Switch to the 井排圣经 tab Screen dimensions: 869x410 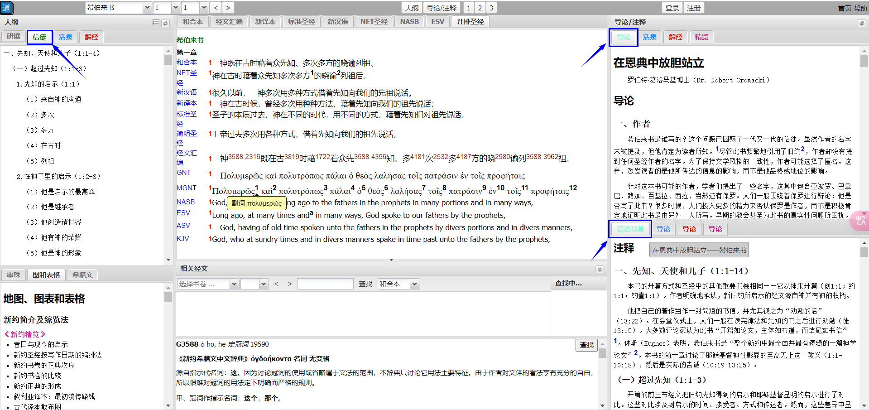tap(470, 22)
